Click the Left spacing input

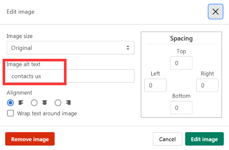click(x=155, y=85)
